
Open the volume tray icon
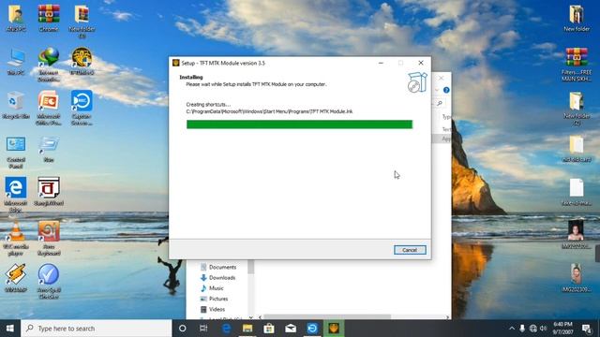point(544,329)
